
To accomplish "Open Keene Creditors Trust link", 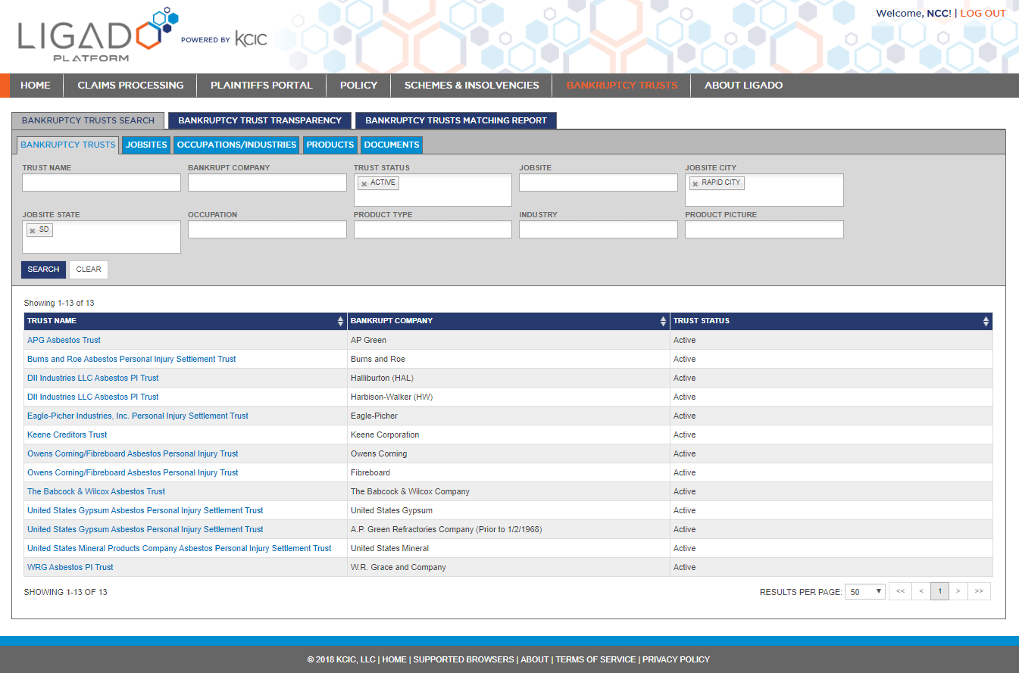I will click(67, 435).
